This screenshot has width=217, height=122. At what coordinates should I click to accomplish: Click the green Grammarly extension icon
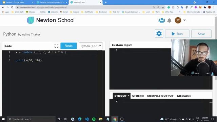169,7
